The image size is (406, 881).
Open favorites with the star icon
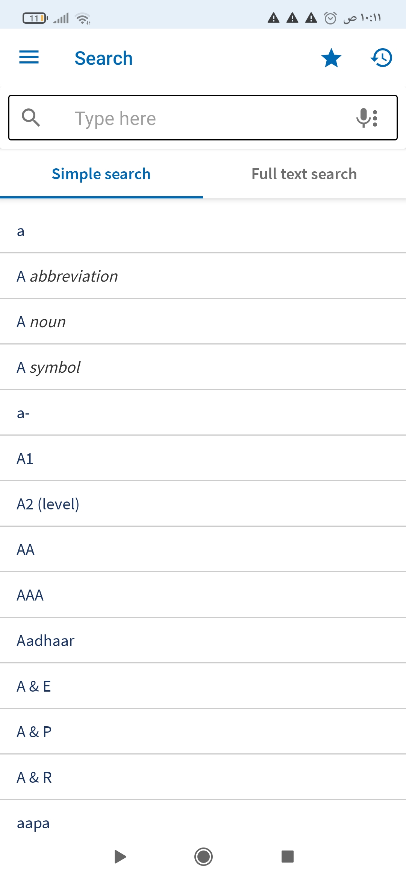[331, 58]
